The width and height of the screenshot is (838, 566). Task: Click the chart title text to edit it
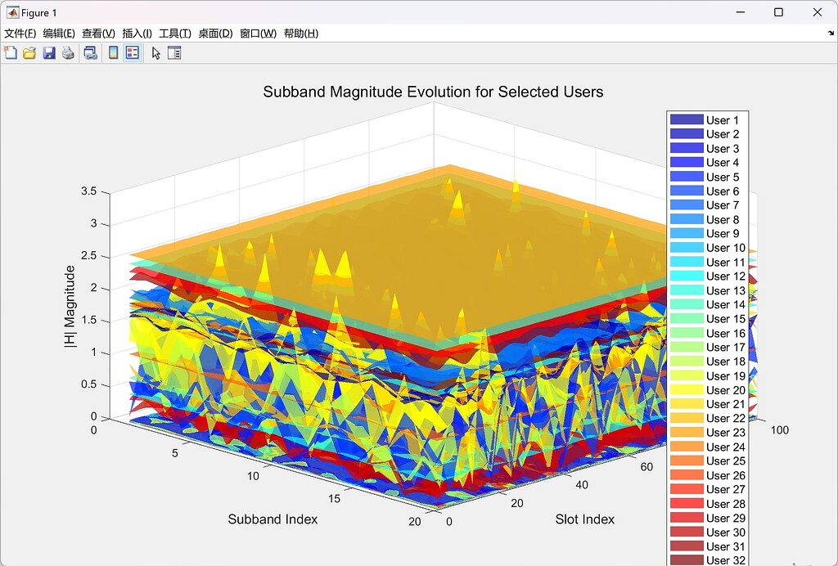coord(432,92)
